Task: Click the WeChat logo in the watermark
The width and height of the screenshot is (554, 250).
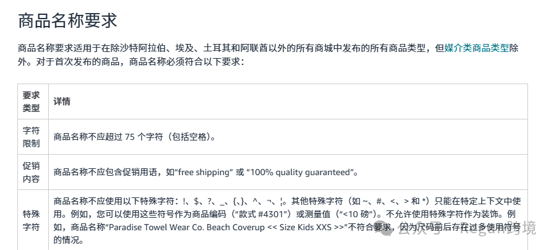Action: 383,228
